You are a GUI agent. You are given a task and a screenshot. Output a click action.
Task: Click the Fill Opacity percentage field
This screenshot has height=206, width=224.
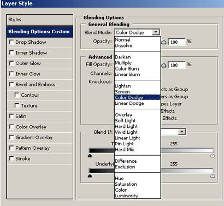176,65
